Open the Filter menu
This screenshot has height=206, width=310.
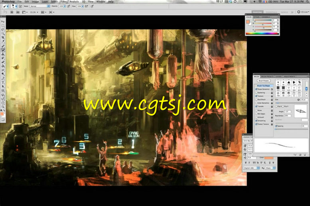click(x=63, y=1)
